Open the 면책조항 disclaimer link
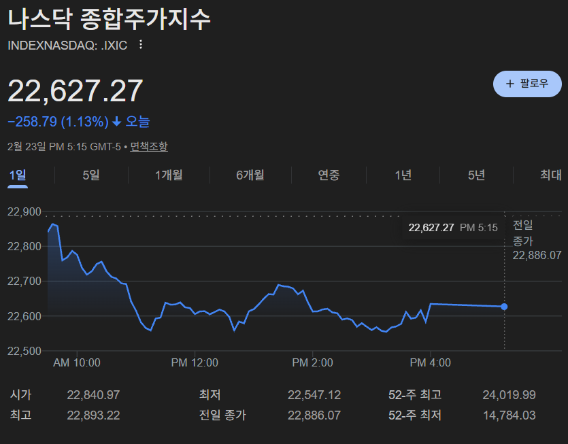This screenshot has height=444, width=568. pyautogui.click(x=149, y=146)
